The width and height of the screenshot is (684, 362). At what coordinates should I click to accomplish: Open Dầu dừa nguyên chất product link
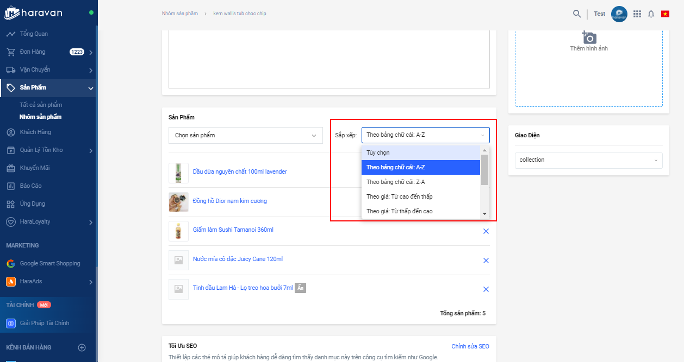(240, 172)
